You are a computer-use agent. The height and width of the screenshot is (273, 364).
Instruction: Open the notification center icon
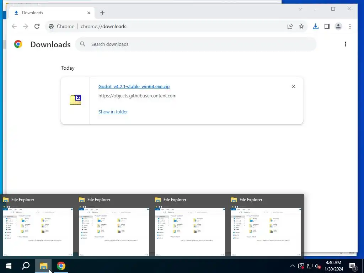coord(353,266)
